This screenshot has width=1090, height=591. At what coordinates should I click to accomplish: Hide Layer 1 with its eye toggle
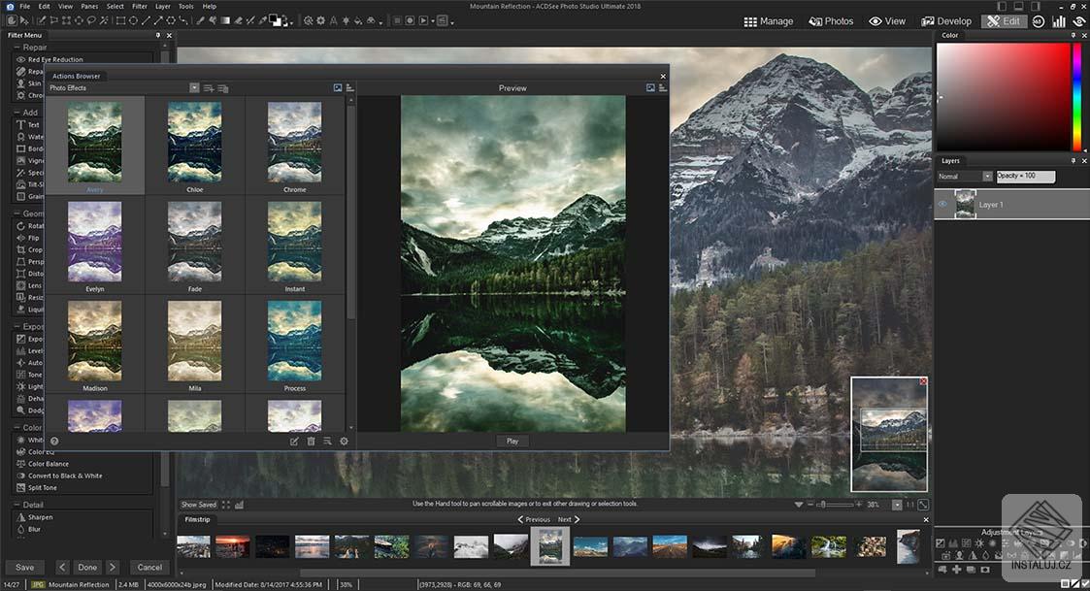pos(941,204)
